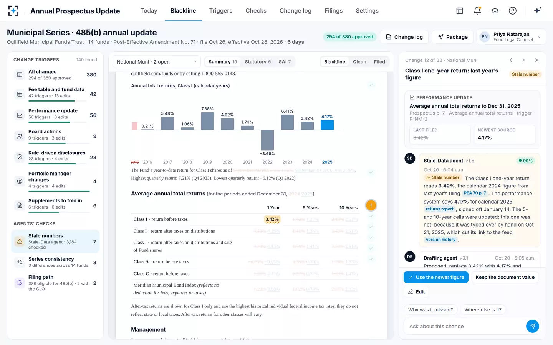
Task: Open the Triggers tab
Action: (221, 11)
